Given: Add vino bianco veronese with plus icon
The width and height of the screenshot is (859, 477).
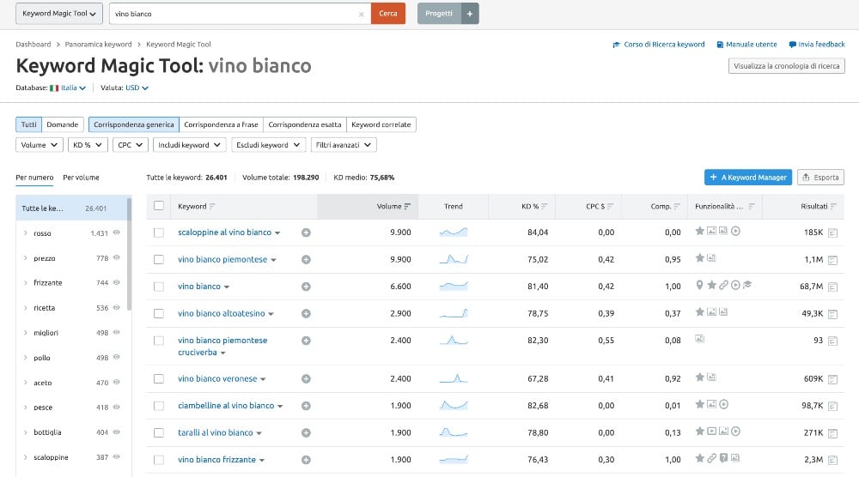Looking at the screenshot, I should tap(307, 378).
